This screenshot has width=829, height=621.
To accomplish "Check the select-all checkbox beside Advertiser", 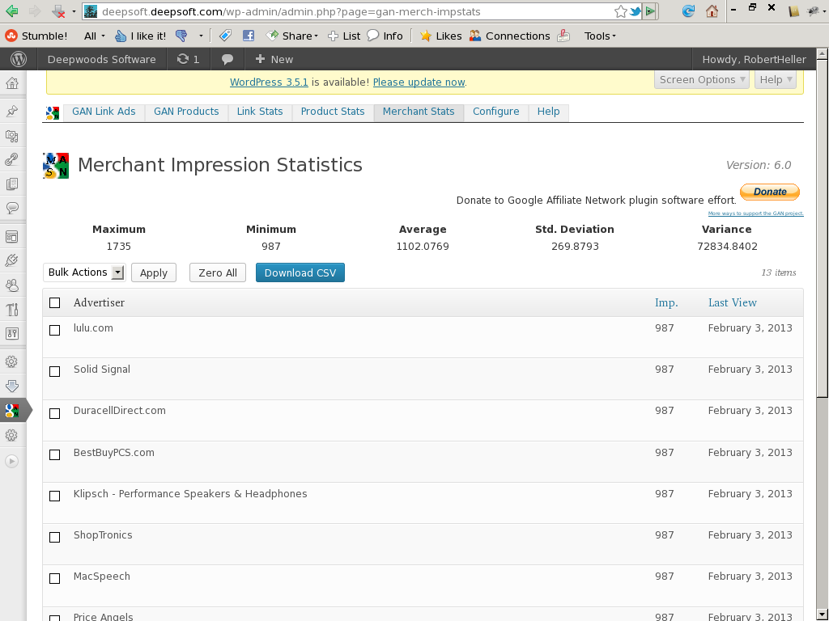I will pyautogui.click(x=54, y=302).
